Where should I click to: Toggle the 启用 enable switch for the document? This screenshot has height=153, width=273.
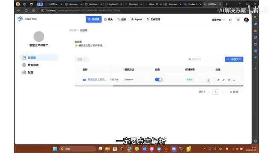tap(158, 79)
